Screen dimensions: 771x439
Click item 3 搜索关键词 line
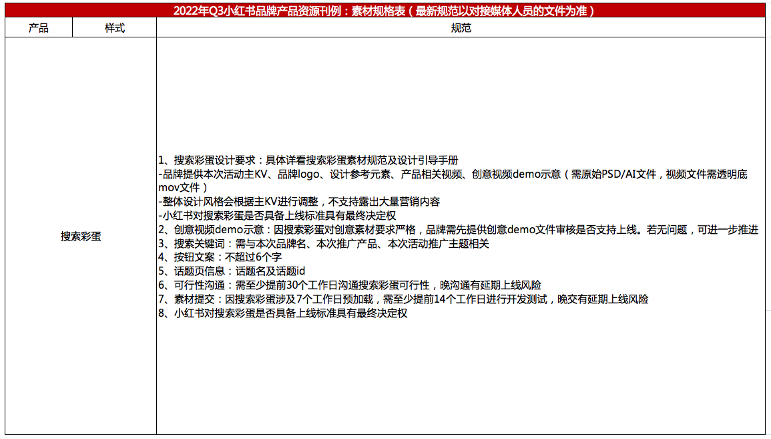[324, 244]
